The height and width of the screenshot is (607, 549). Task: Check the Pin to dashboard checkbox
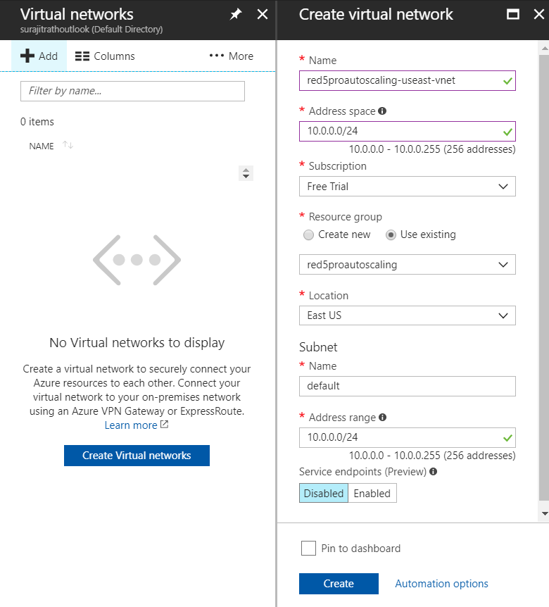pyautogui.click(x=308, y=548)
